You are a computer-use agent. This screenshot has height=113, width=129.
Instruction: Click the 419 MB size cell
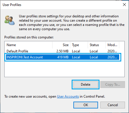pyautogui.click(x=63, y=57)
